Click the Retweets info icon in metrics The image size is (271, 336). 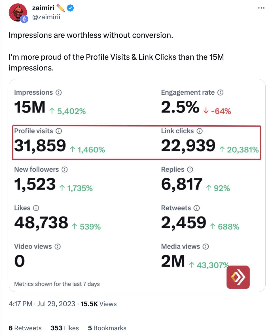coord(196,208)
